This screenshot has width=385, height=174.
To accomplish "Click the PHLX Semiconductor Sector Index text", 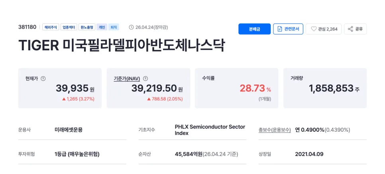I will point(210,130).
